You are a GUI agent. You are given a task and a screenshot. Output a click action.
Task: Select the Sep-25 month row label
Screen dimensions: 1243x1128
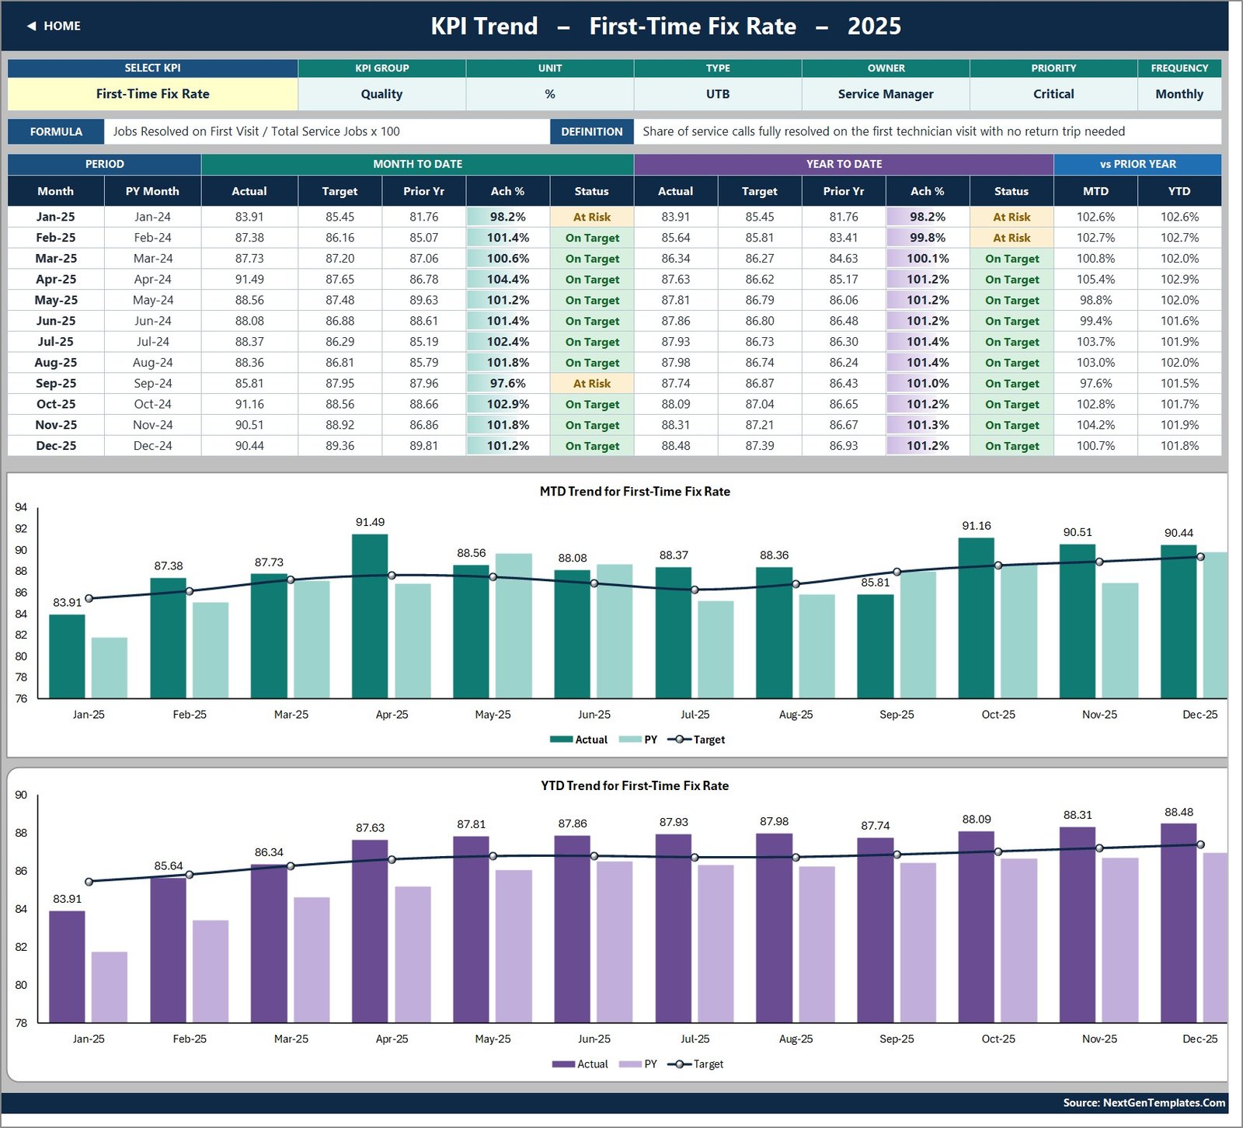click(56, 383)
